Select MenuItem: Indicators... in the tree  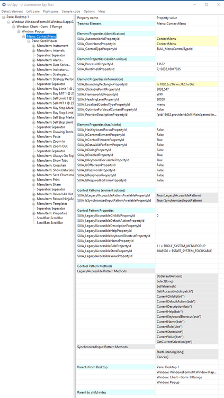tap(53, 70)
